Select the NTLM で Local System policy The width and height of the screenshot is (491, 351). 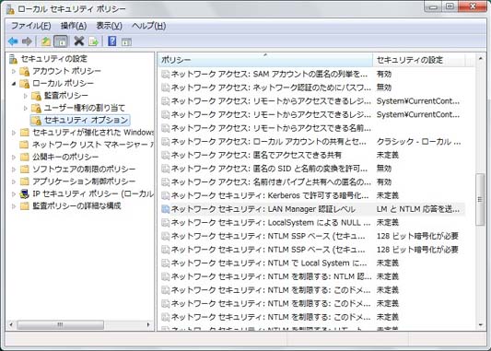[x=311, y=263]
